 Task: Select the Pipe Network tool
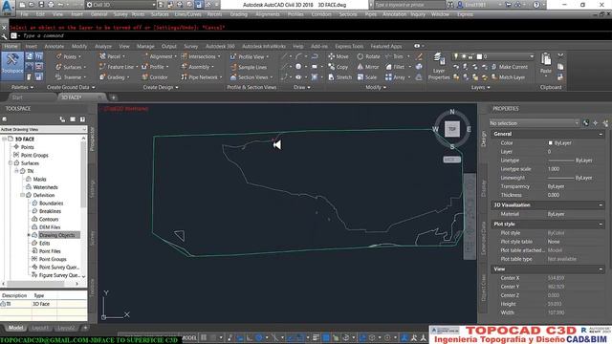tap(202, 77)
